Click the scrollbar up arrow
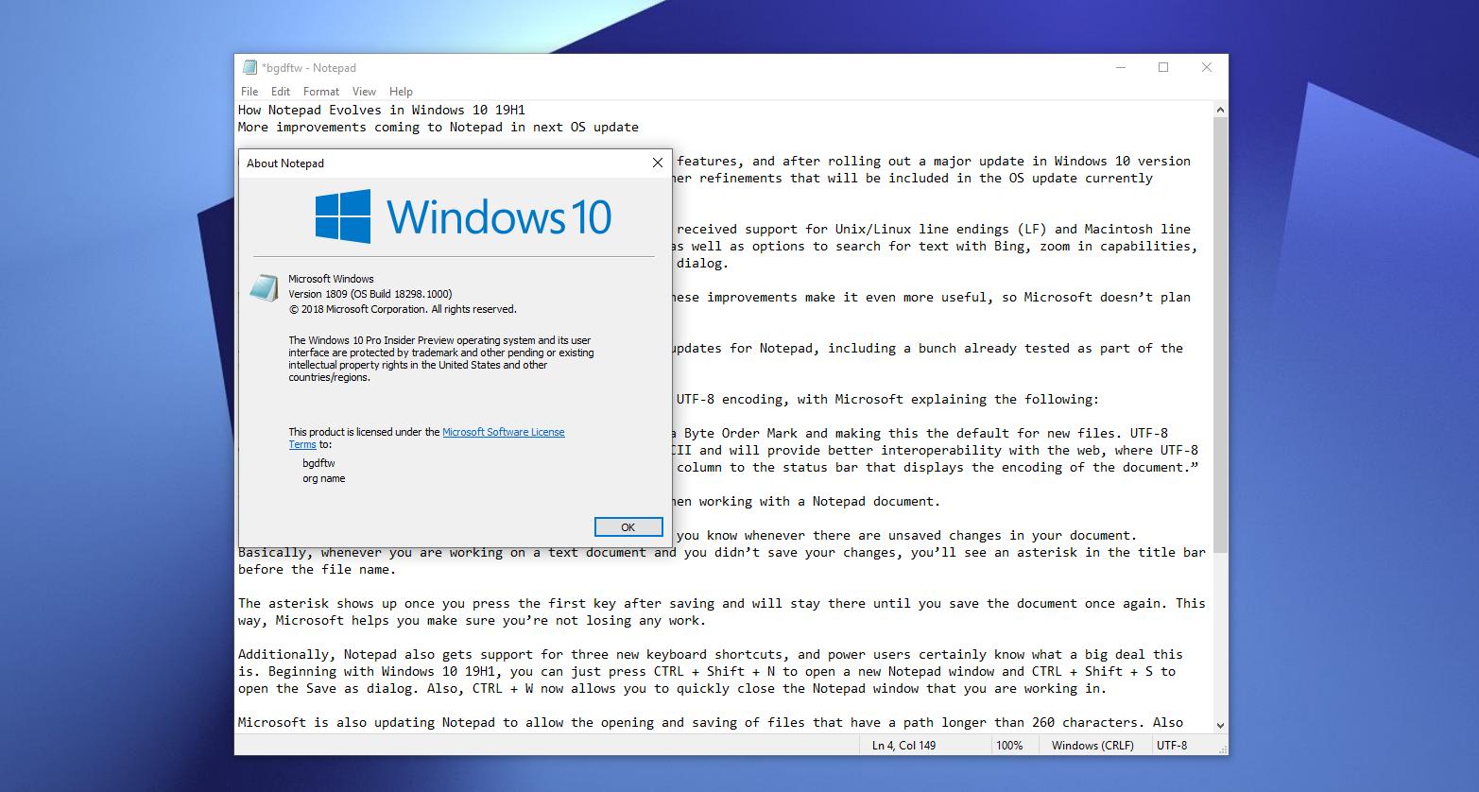Screen dimensions: 1479x792 tap(1220, 110)
